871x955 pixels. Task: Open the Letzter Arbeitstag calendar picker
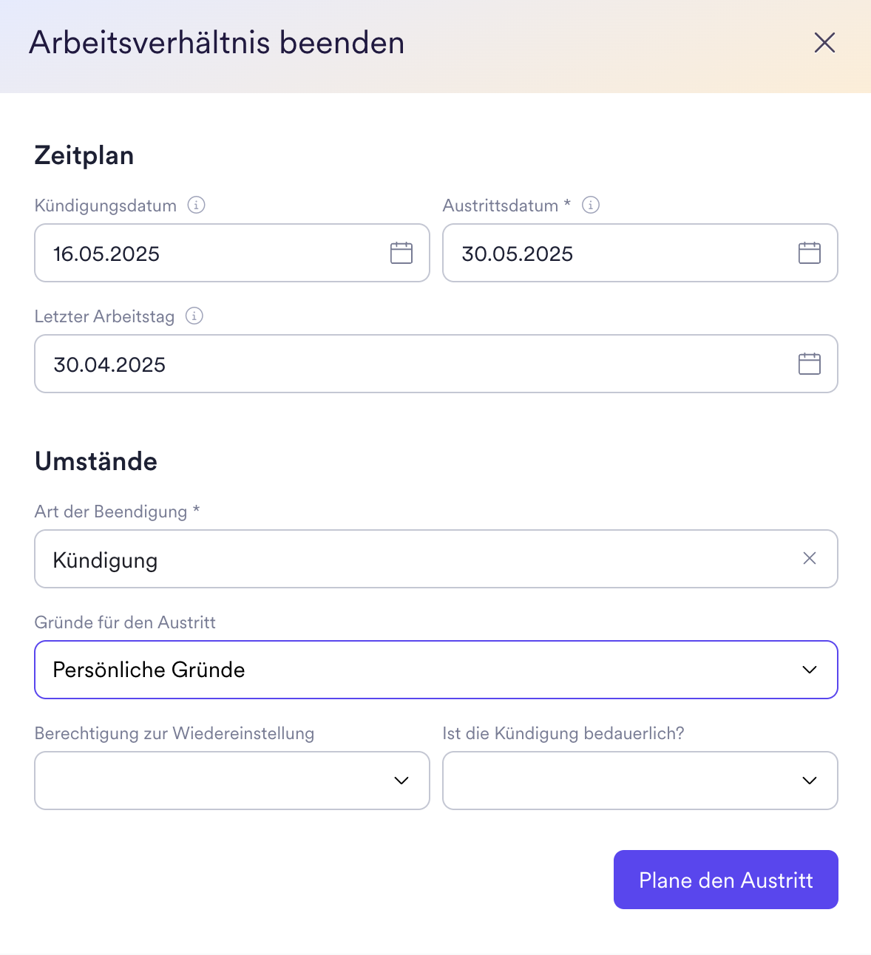(x=809, y=364)
